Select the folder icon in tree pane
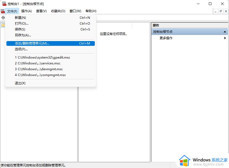 click(x=3, y=25)
